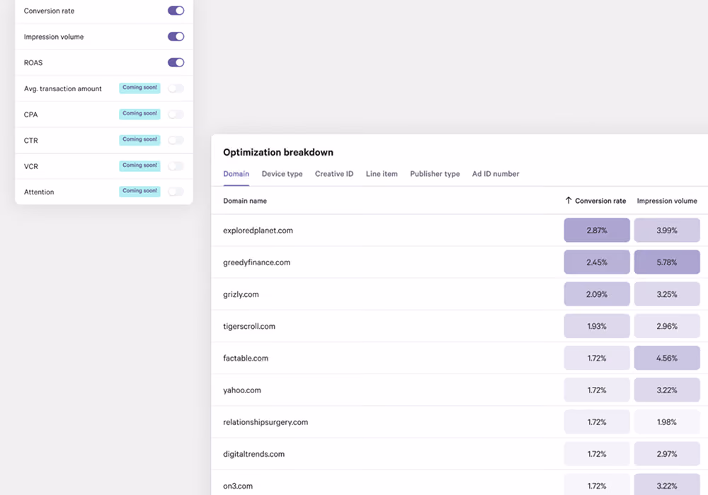Click the greedyfinance.com domain

click(x=256, y=262)
